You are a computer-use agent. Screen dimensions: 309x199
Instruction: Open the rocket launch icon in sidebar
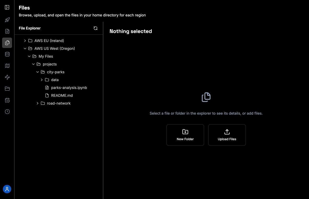click(7, 20)
